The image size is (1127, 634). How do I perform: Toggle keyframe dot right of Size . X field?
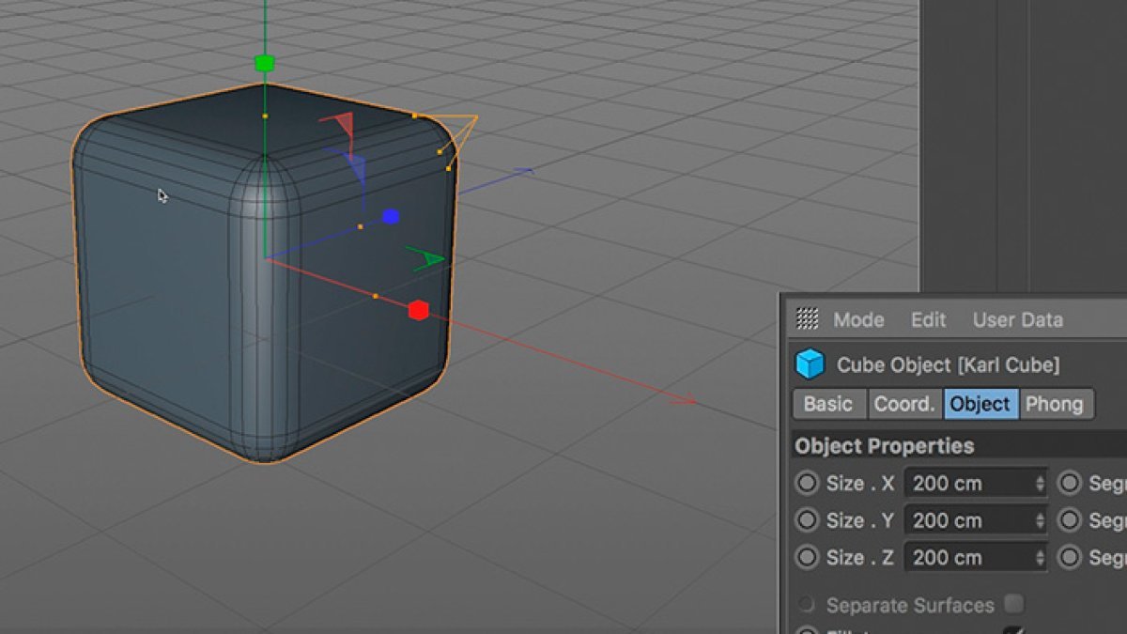(1070, 484)
